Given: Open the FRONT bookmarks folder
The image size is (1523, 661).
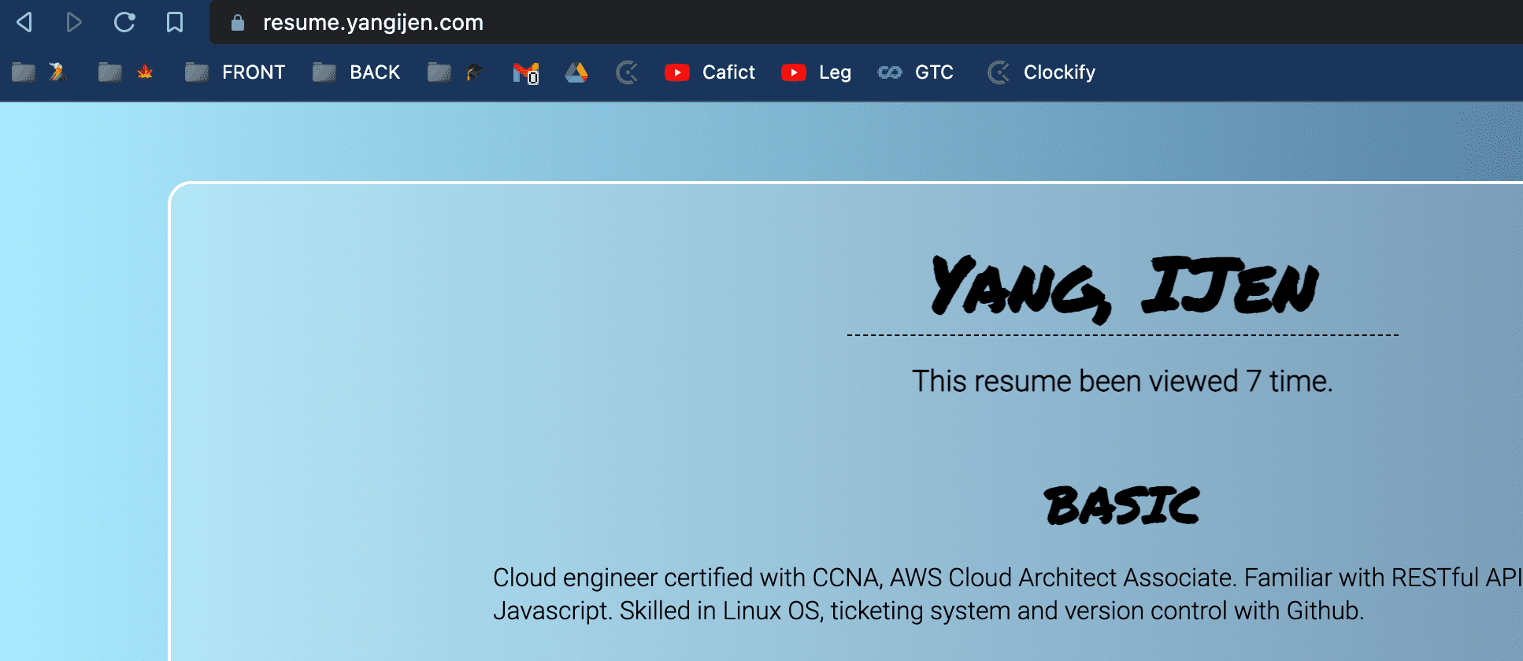Looking at the screenshot, I should pyautogui.click(x=235, y=72).
